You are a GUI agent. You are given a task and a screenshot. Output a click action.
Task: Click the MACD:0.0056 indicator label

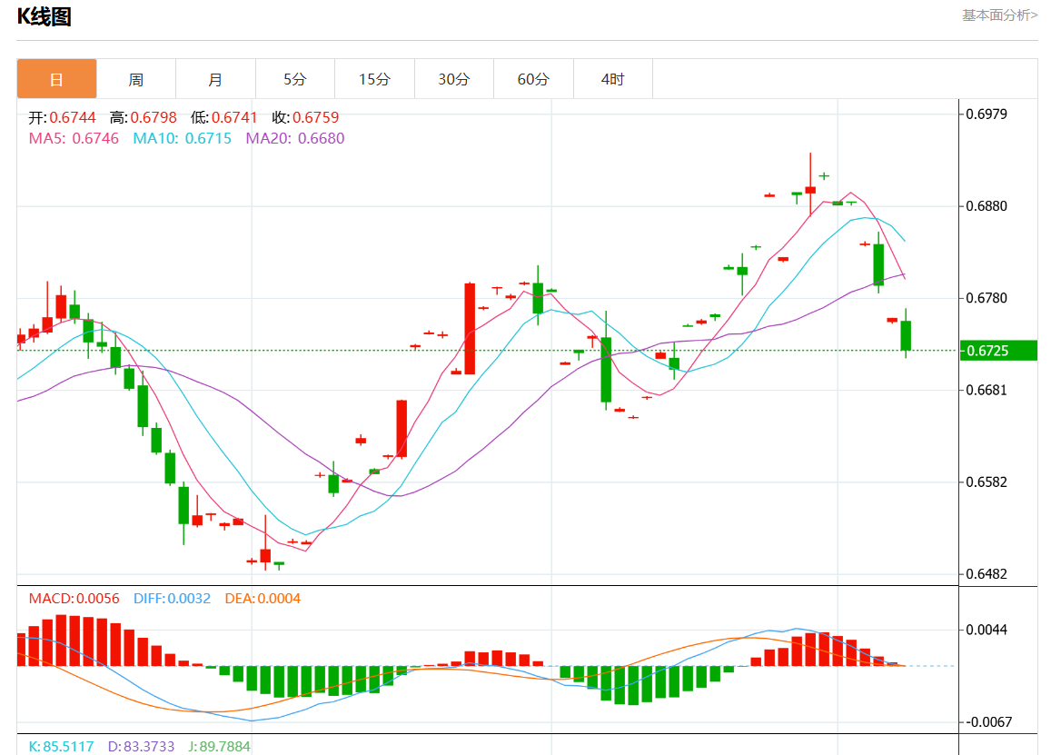point(74,598)
